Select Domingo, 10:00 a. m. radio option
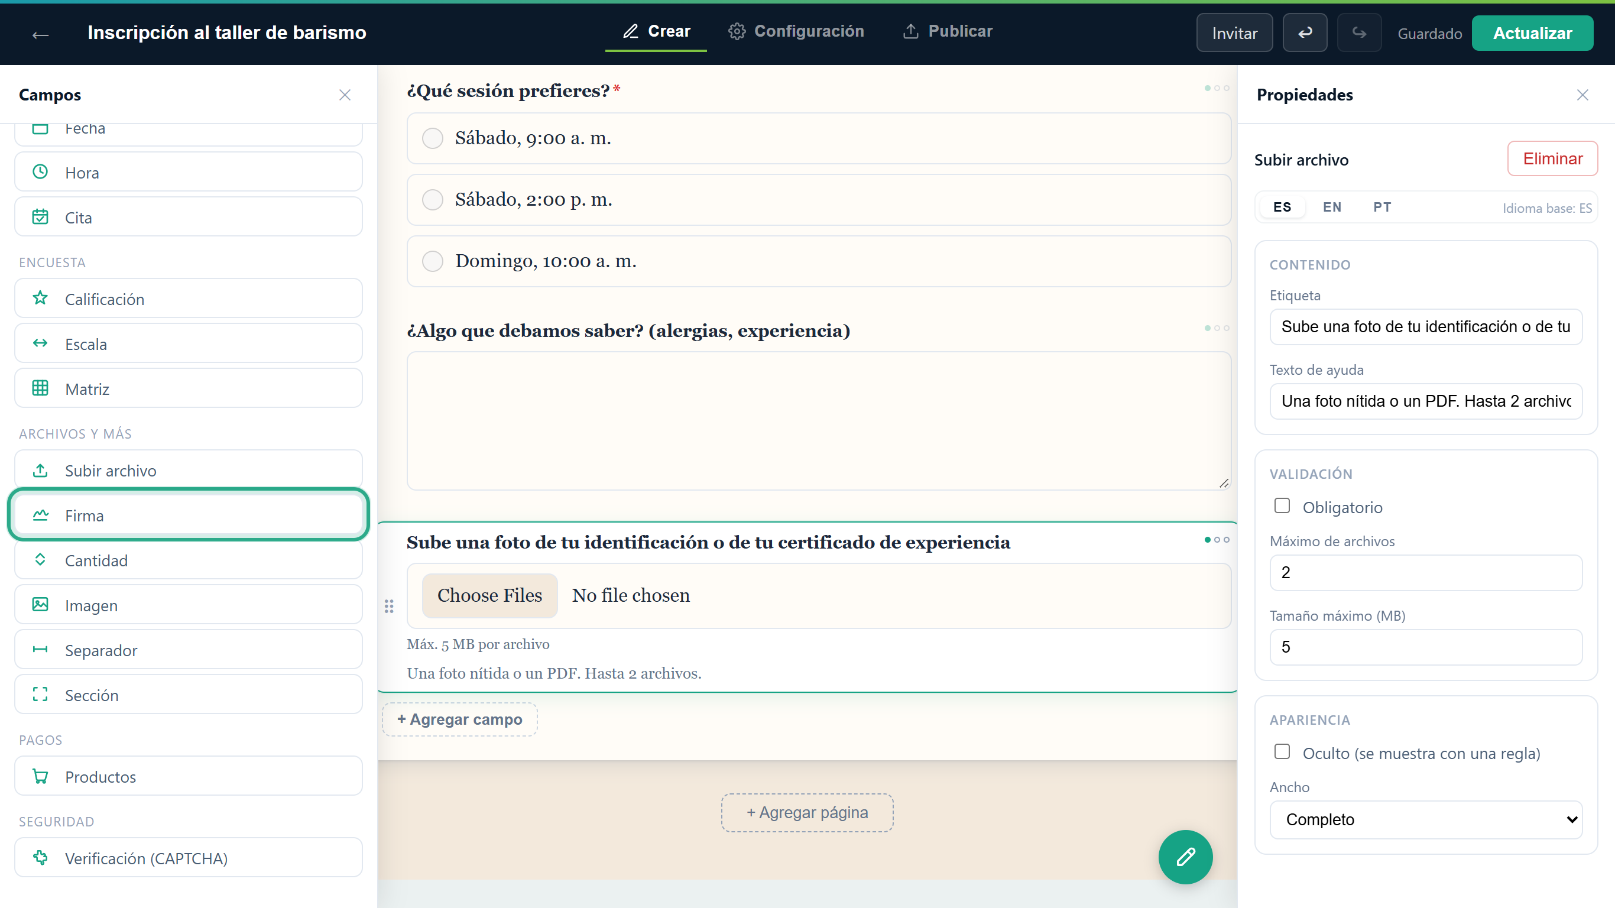 (433, 261)
